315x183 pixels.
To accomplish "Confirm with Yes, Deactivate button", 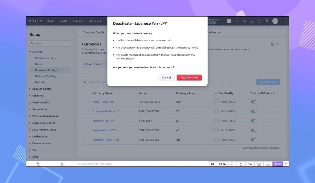I will pyautogui.click(x=189, y=78).
